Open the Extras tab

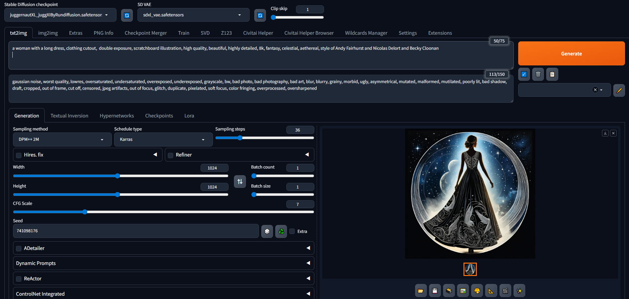click(x=76, y=33)
